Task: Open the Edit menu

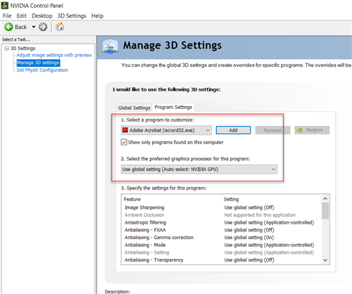Action: point(21,15)
